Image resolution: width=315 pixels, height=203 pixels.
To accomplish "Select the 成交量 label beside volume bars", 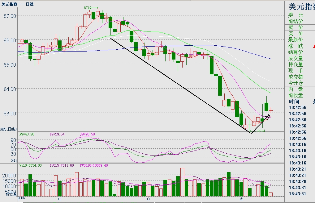I will 11,194.
